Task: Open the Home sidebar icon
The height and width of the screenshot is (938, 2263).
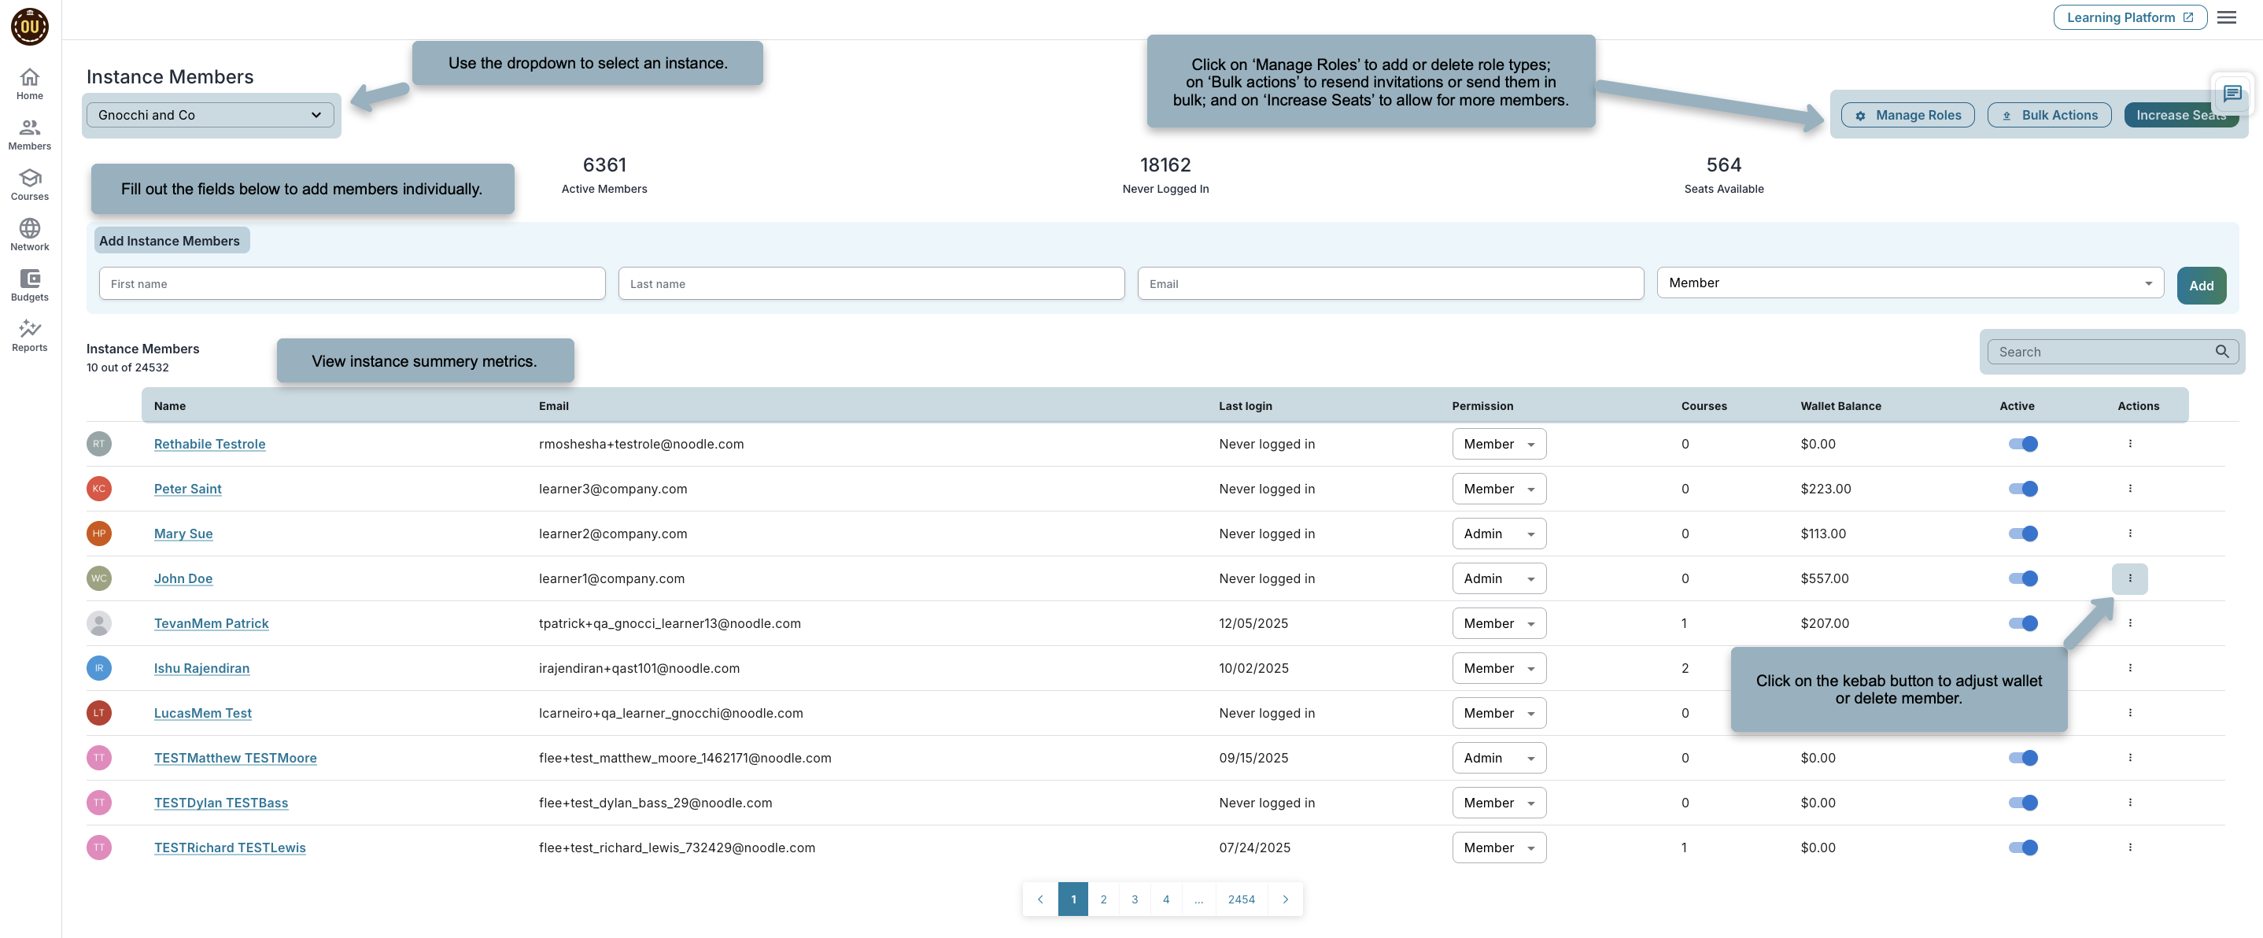Action: click(x=29, y=84)
